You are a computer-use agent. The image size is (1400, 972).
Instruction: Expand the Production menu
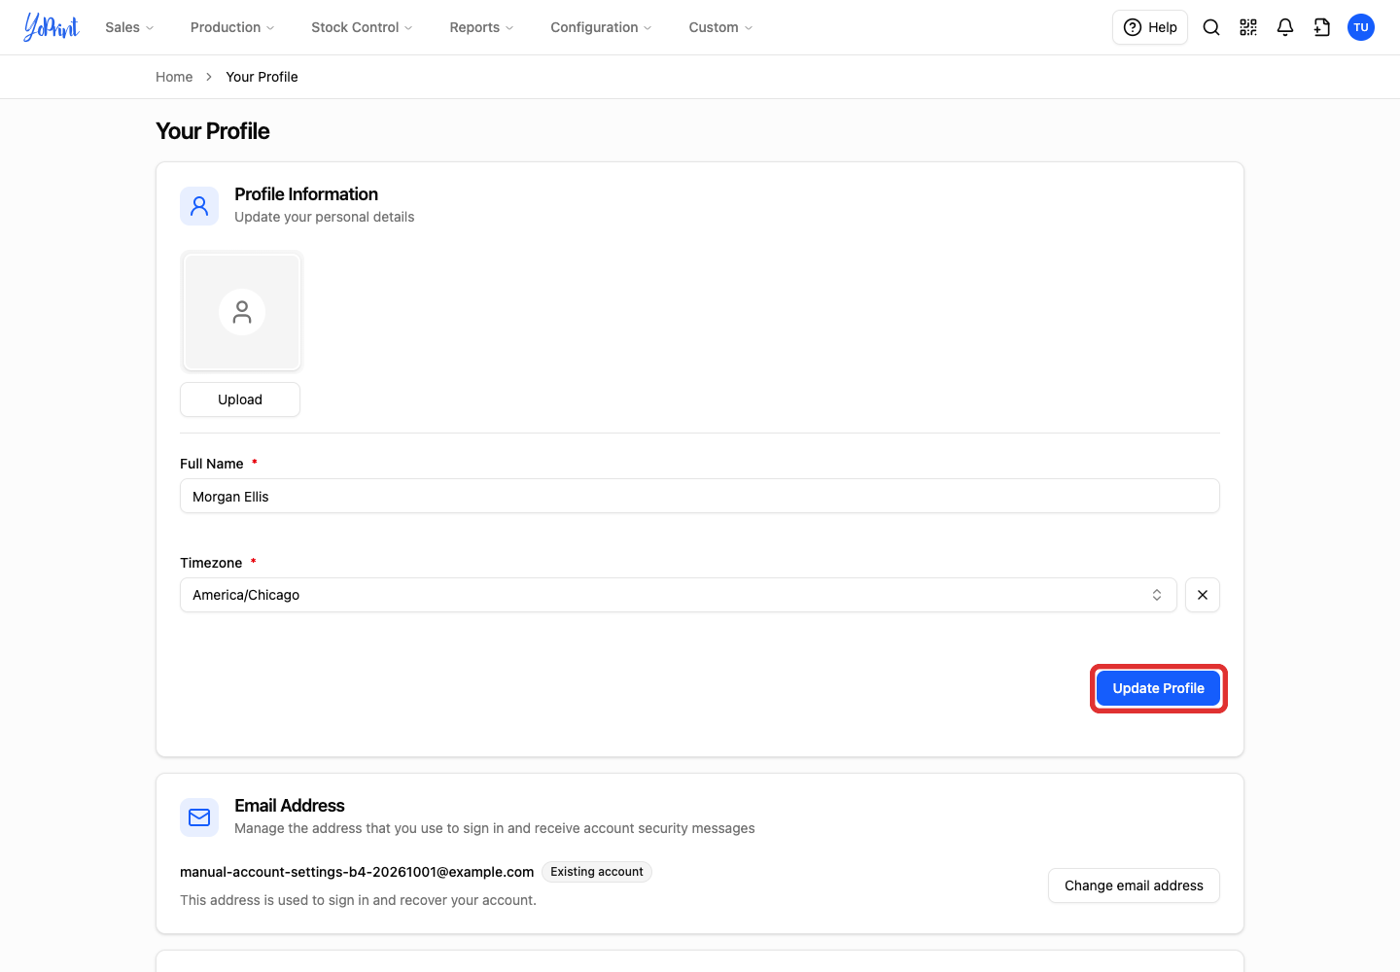coord(232,27)
